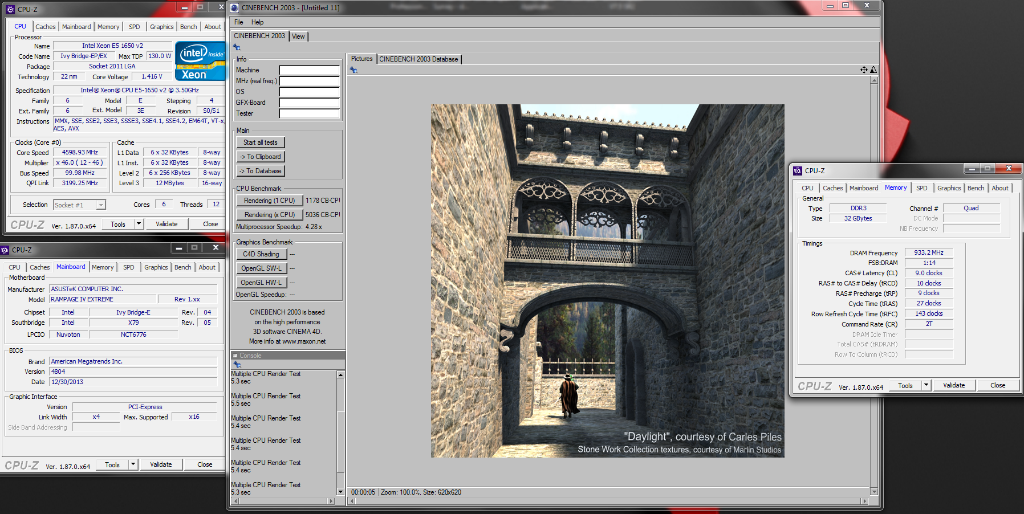Open the File menu in CINEBENCH

(238, 22)
